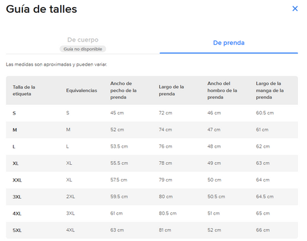Click the 3XL size row label
307x241 pixels.
(x=17, y=197)
